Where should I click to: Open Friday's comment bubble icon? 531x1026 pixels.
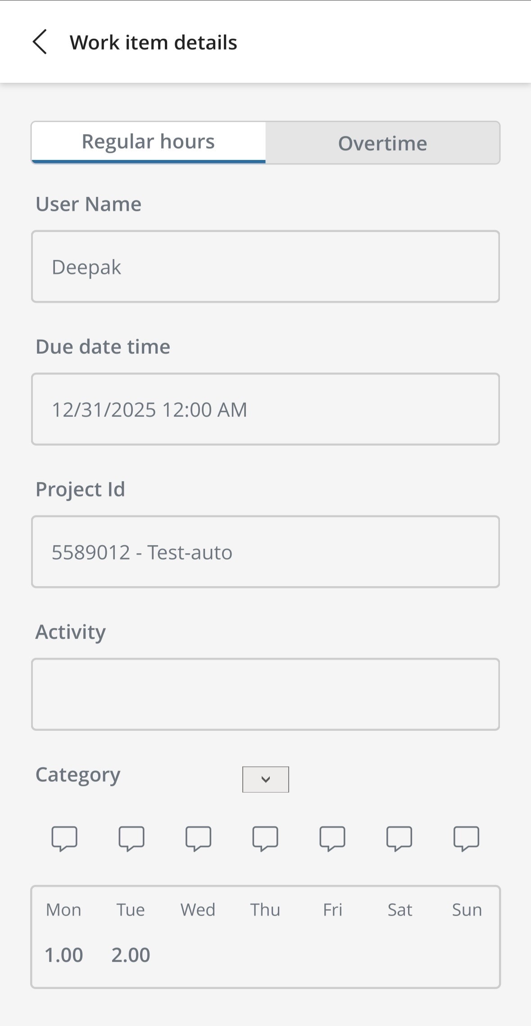click(332, 838)
